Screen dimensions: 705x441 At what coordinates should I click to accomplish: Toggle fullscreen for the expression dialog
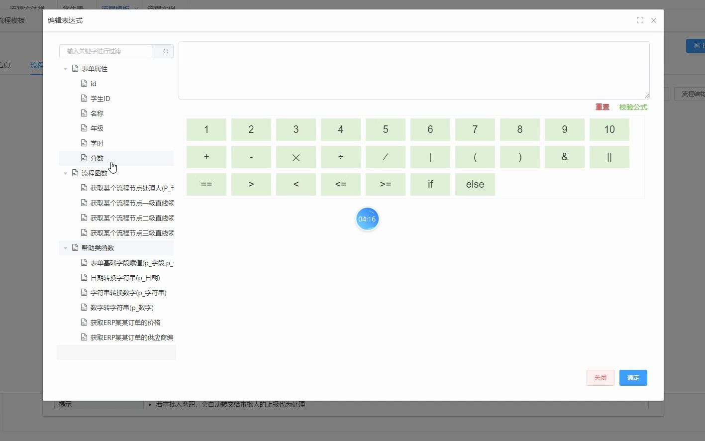(x=640, y=20)
